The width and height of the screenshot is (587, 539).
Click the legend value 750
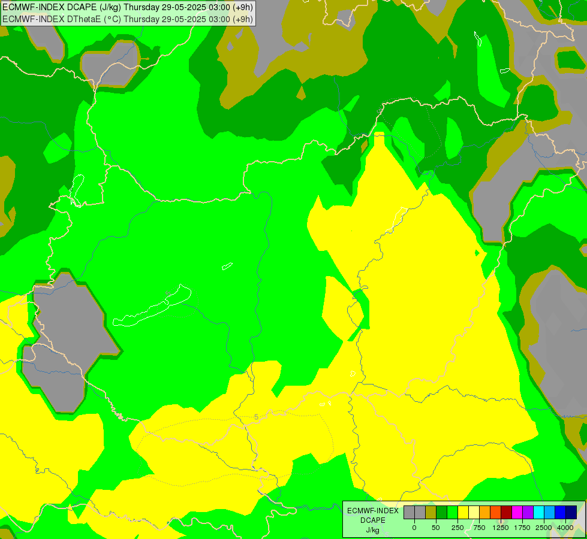[x=479, y=528]
